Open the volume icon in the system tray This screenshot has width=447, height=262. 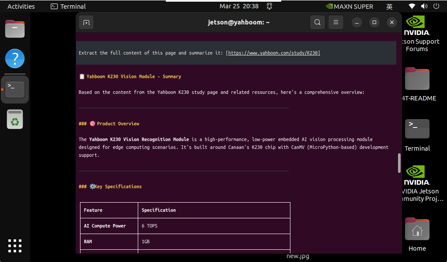(424, 6)
